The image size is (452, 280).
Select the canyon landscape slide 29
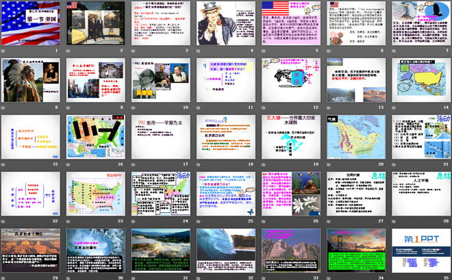tap(31, 251)
